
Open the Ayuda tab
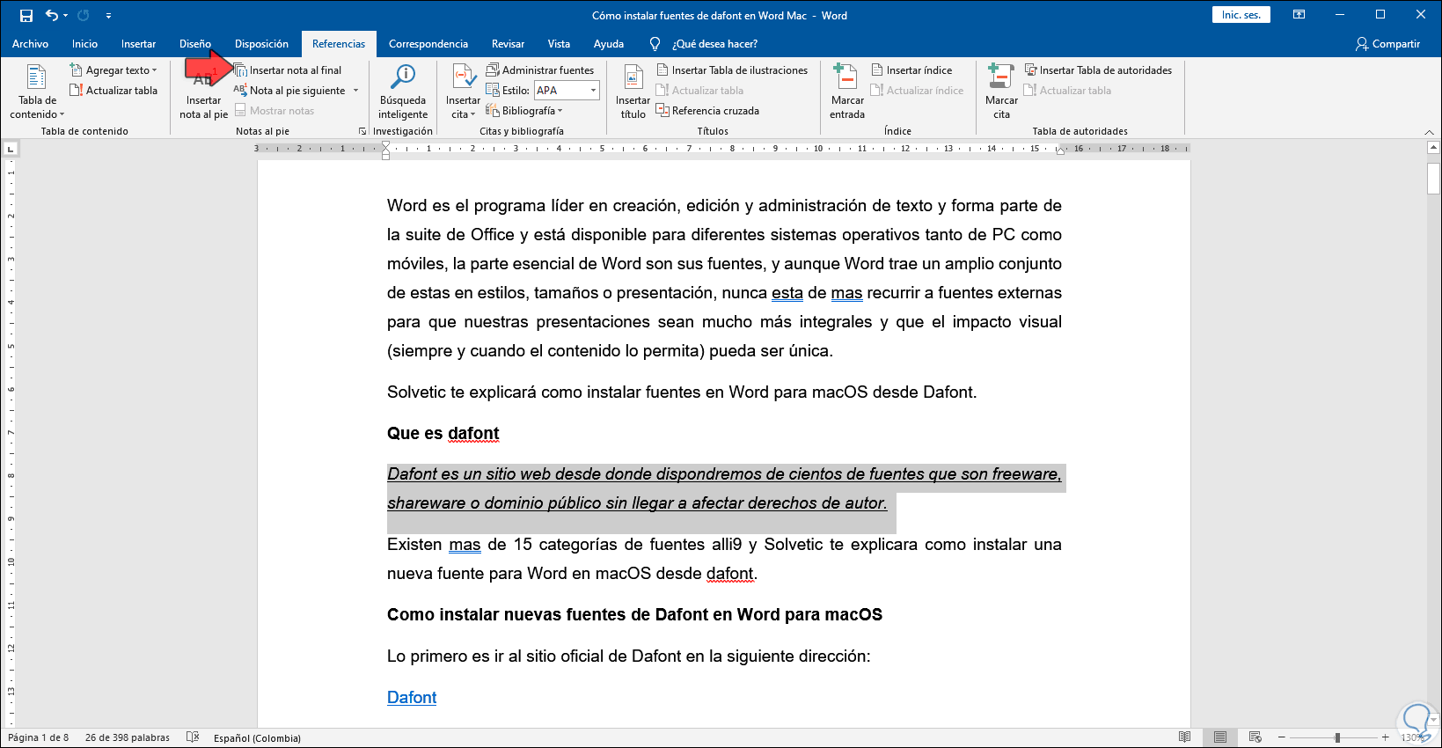[609, 44]
